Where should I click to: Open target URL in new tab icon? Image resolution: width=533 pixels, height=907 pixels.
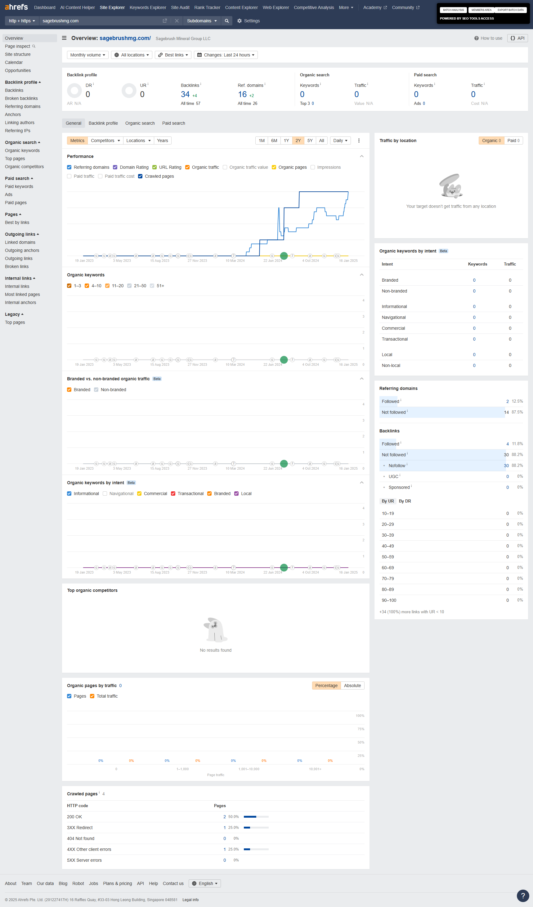165,21
